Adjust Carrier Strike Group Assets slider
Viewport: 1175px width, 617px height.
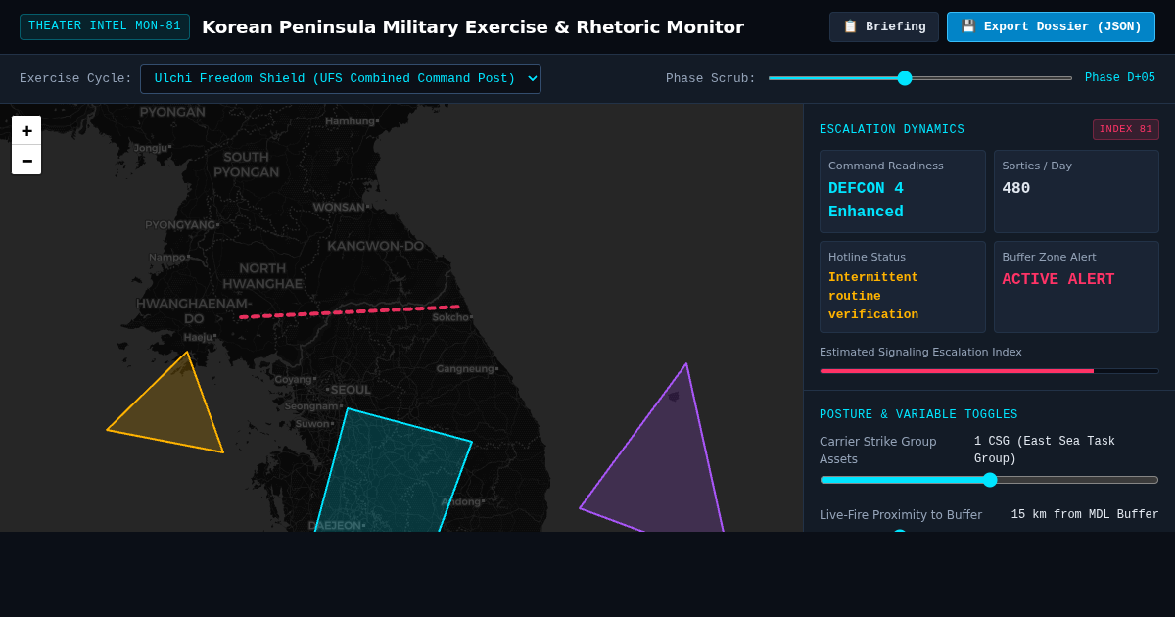coord(989,480)
